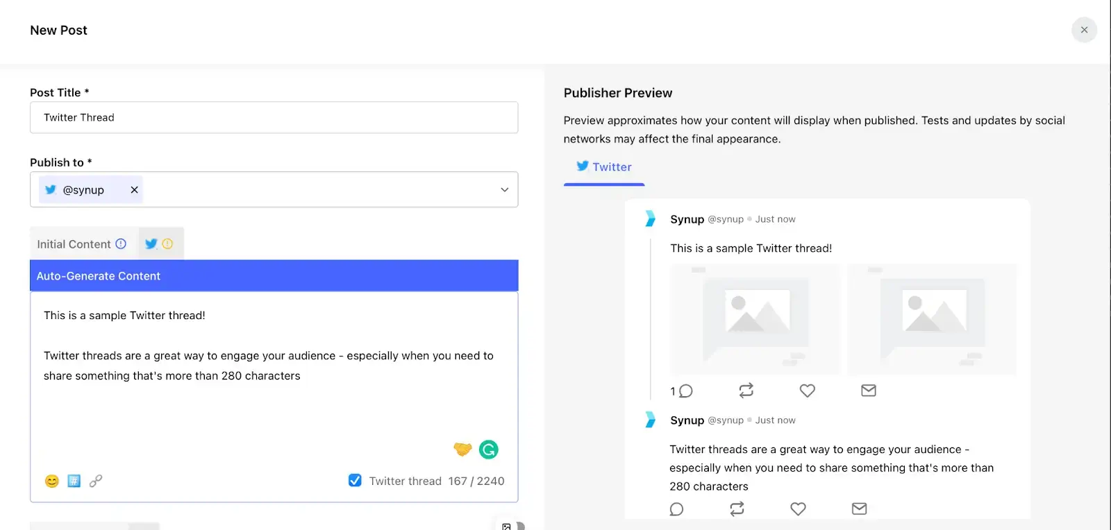Select the second image placeholder thumbnail

pos(932,319)
